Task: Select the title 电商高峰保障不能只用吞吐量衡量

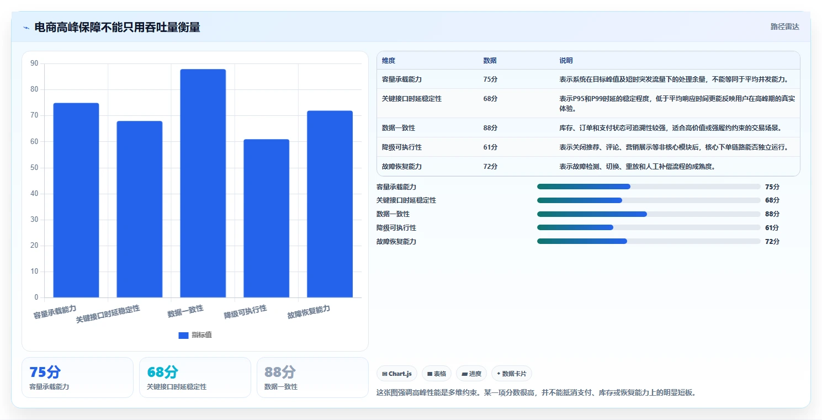Action: (117, 27)
